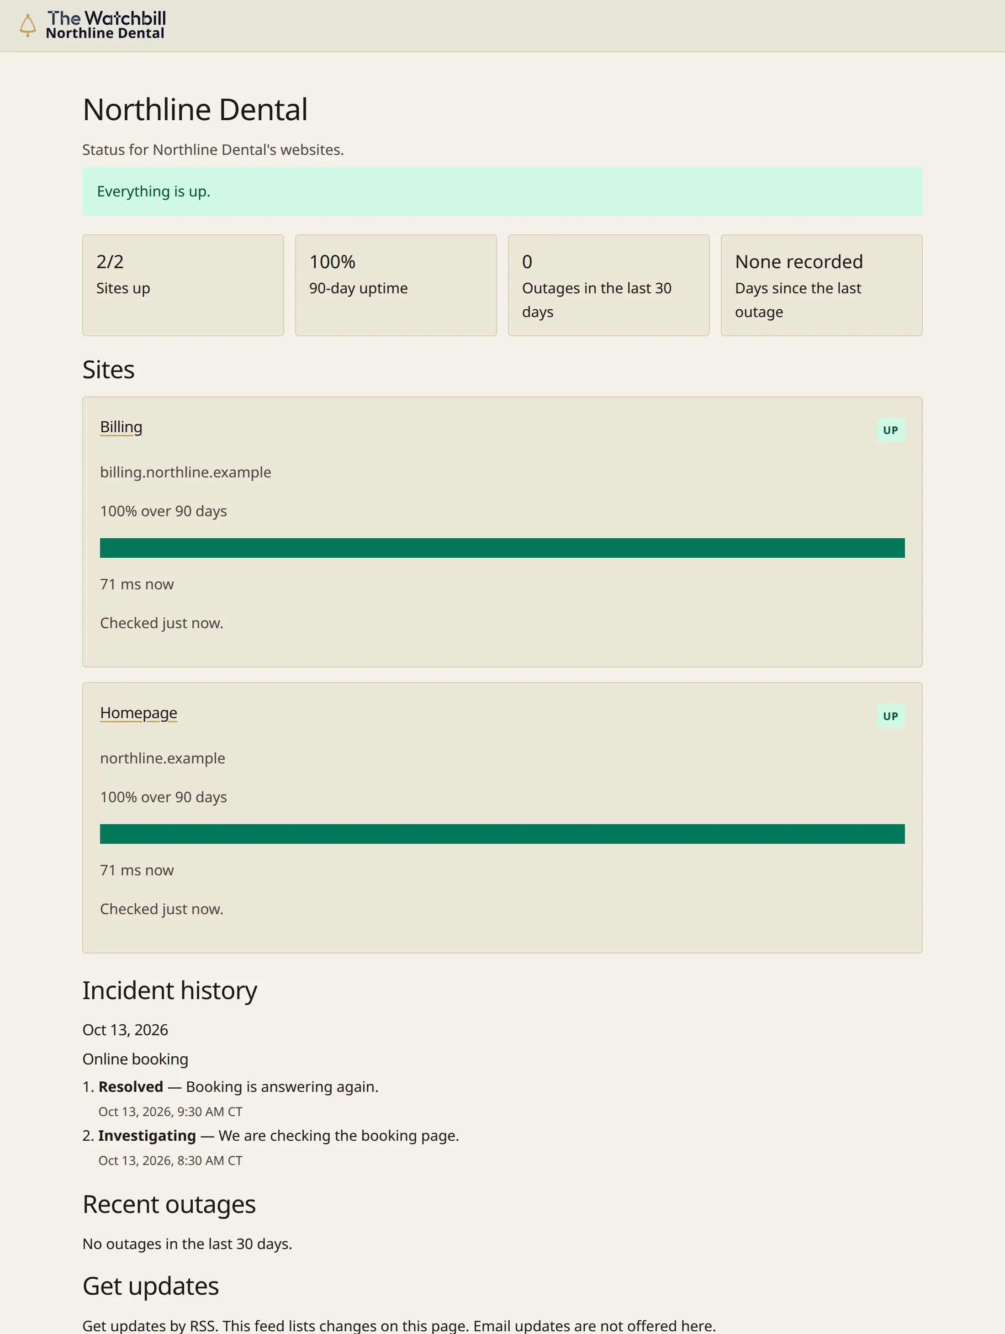This screenshot has height=1334, width=1005.
Task: Open the Billing site link
Action: pyautogui.click(x=121, y=427)
